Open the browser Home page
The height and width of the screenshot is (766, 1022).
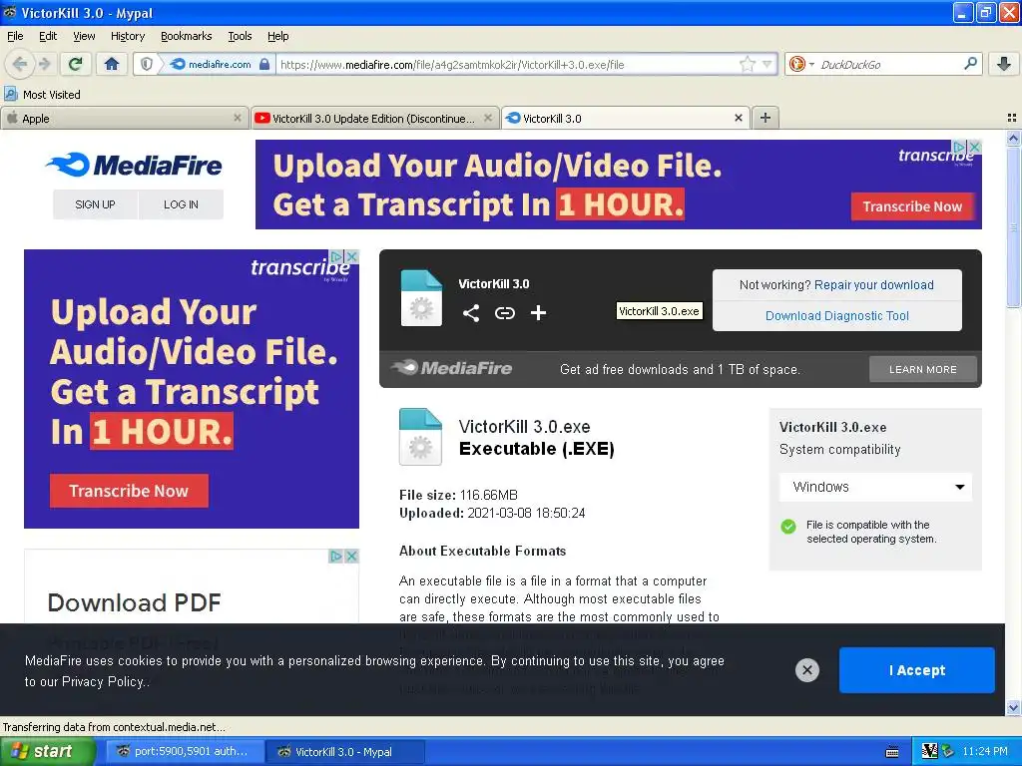(x=112, y=64)
